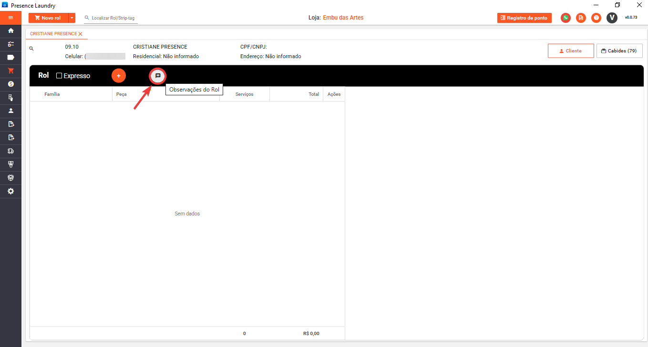Open the Cabides (79) button
This screenshot has width=648, height=347.
pos(619,51)
